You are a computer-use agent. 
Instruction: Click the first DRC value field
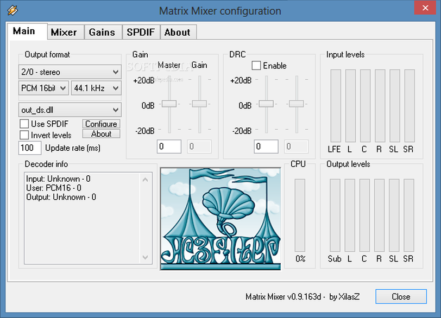(x=266, y=147)
